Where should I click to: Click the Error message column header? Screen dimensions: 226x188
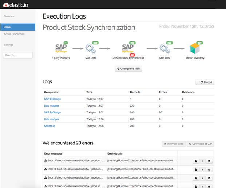pyautogui.click(x=53, y=153)
